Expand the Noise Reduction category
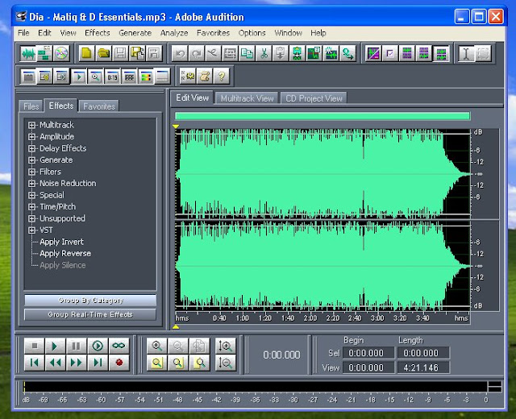This screenshot has height=419, width=516. [32, 183]
